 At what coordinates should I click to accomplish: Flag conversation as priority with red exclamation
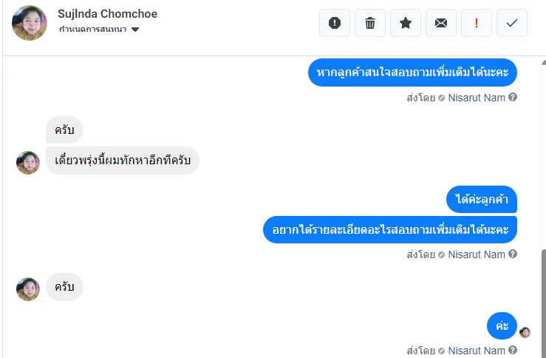[477, 23]
